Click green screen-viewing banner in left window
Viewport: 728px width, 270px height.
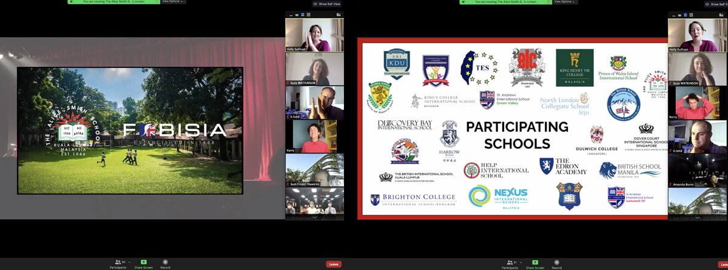(113, 2)
